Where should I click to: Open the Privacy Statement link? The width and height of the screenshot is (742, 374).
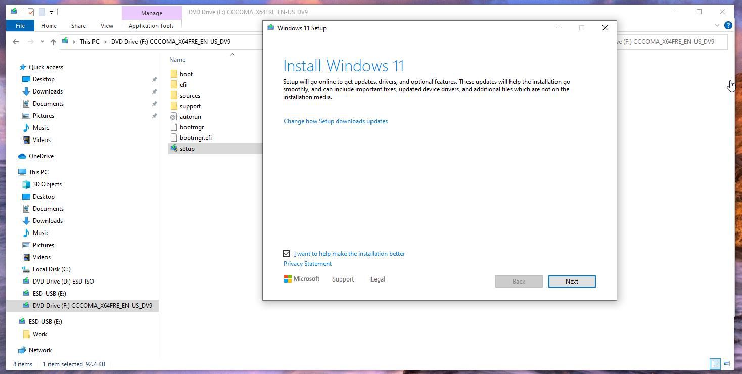click(x=307, y=264)
